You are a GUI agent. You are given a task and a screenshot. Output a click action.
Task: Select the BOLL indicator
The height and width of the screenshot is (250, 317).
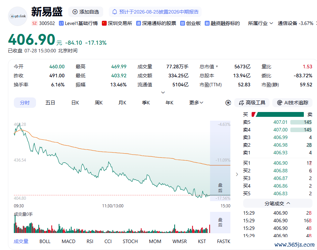[45, 241]
